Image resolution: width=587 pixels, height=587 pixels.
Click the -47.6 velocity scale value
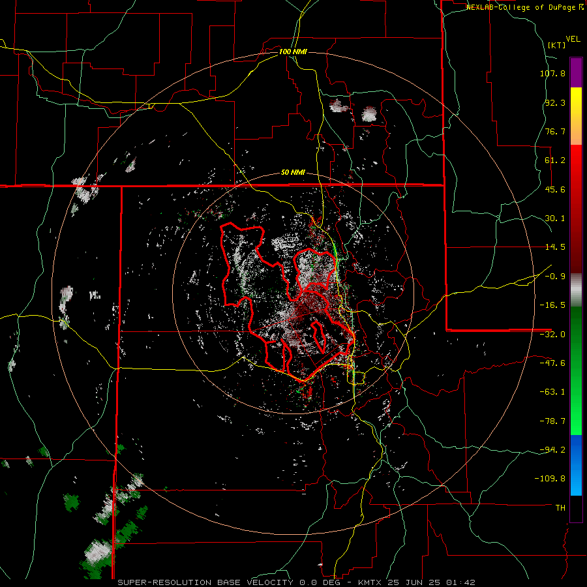[x=552, y=363]
